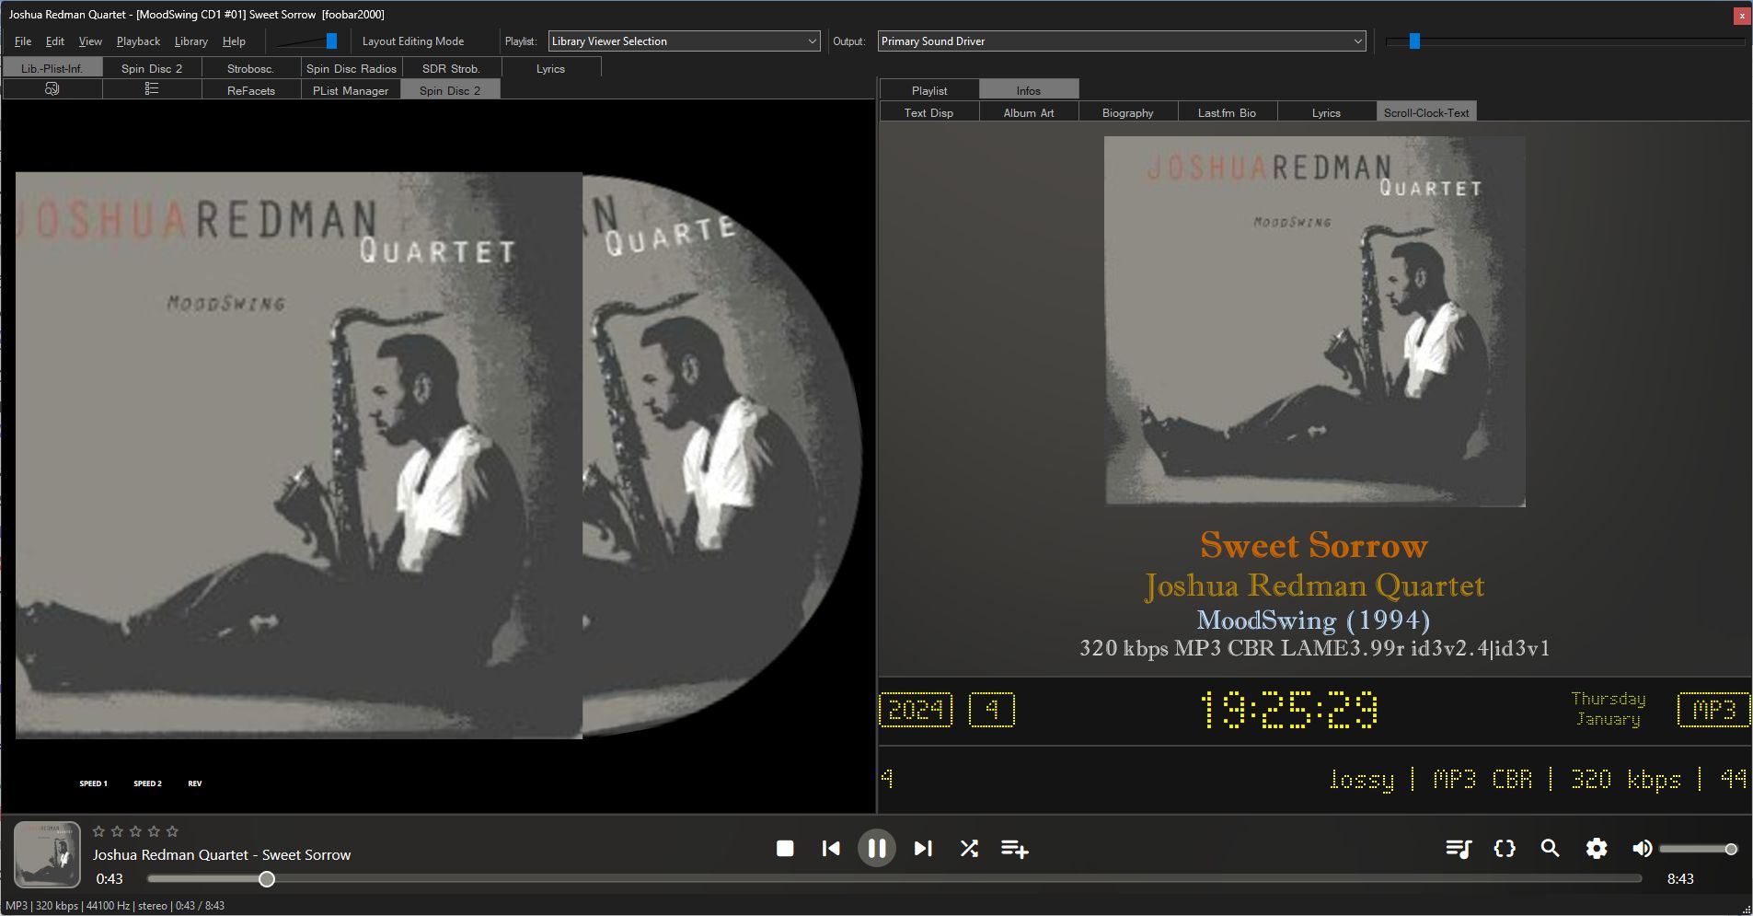Open the Biography tab
Viewport: 1753px width, 916px height.
click(x=1128, y=112)
